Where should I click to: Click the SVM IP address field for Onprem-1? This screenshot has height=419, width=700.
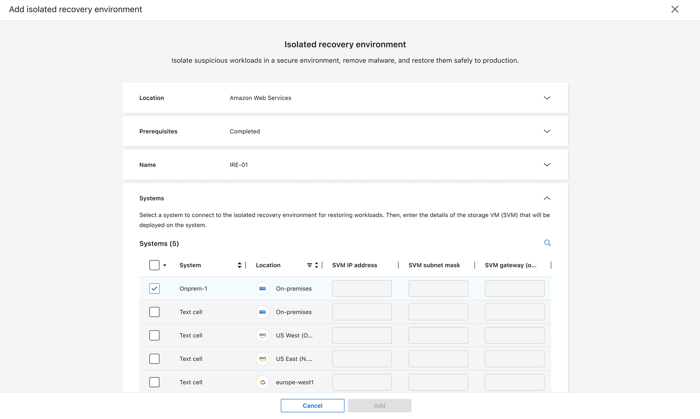pyautogui.click(x=362, y=288)
